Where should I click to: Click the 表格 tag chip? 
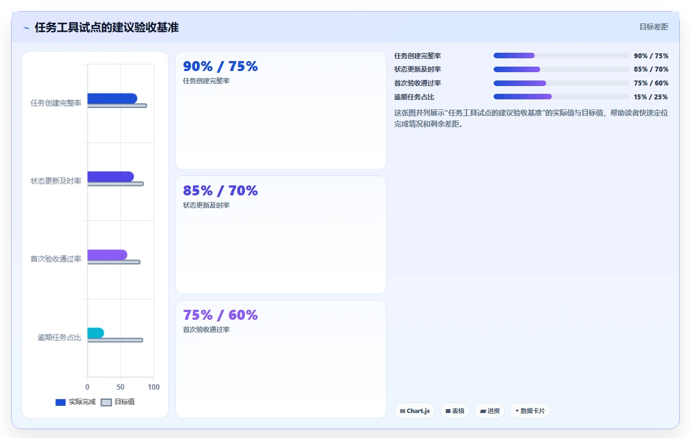tap(455, 411)
